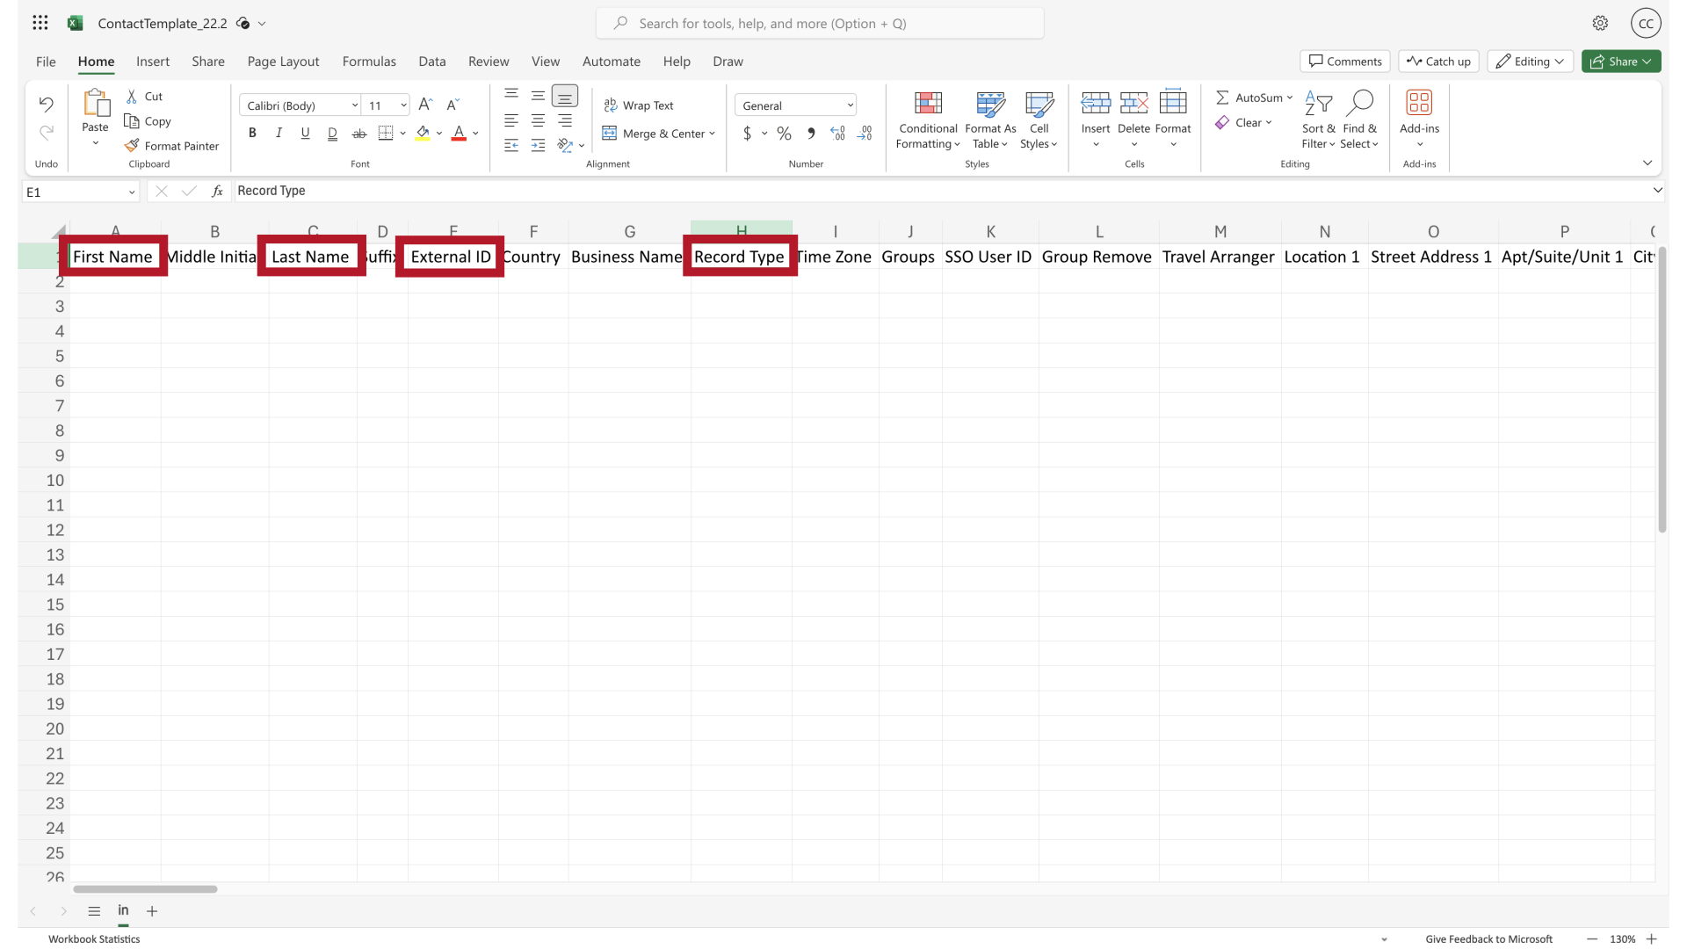
Task: Add a new worksheet with the plus button
Action: tap(152, 911)
